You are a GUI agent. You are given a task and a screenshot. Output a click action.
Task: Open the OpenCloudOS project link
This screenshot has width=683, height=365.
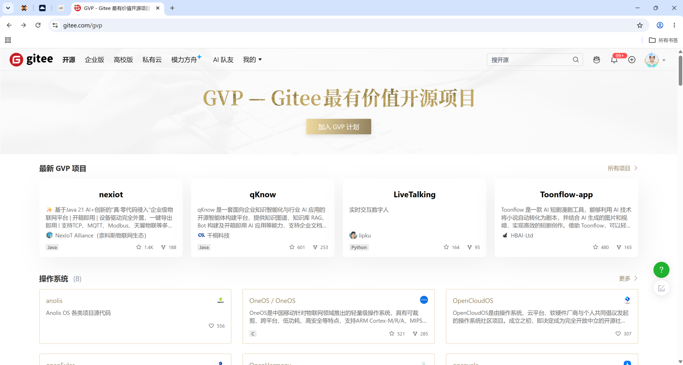pyautogui.click(x=473, y=301)
